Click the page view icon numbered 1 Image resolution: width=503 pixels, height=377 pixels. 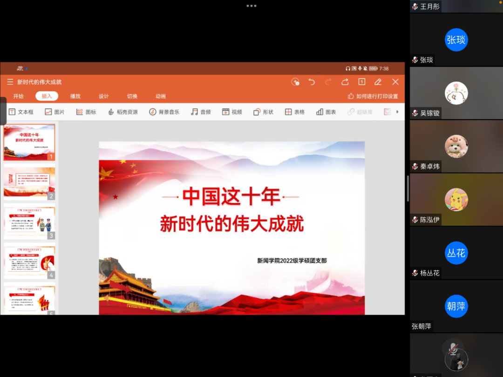pos(362,82)
